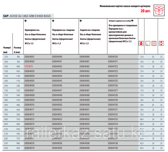Click the Размер C (мм) column header

click(7, 50)
